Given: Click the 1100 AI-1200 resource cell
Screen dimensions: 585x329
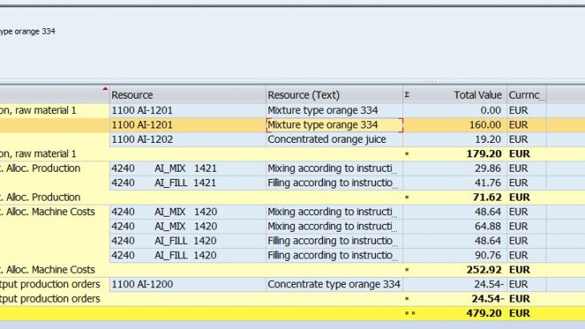Looking at the screenshot, I should pos(187,284).
